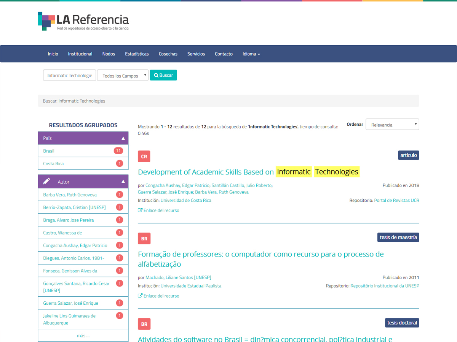Open the Todos los Campos dropdown
The image size is (457, 342).
[123, 76]
